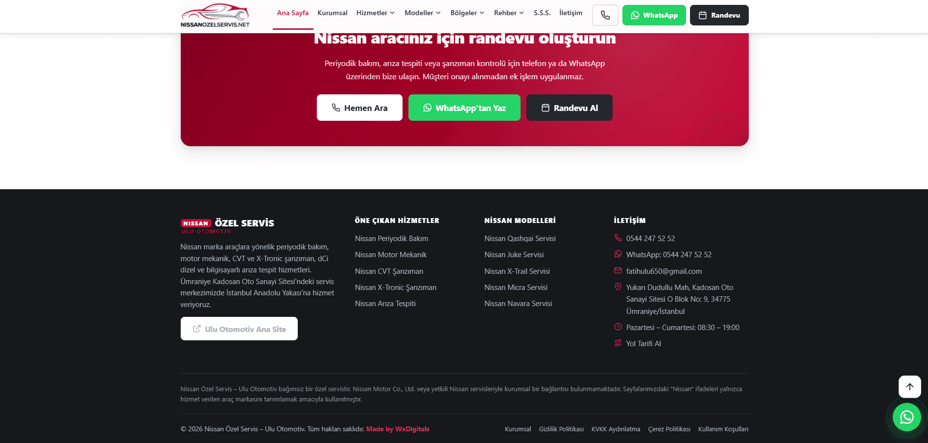The width and height of the screenshot is (928, 443).
Task: Select the Ana Sayfa menu item
Action: 293,13
